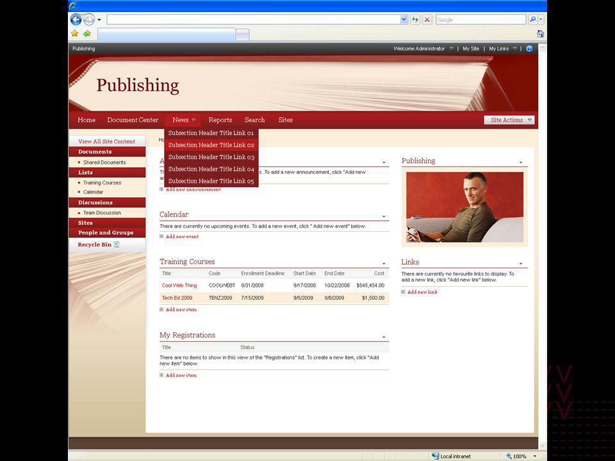Open the Document Center navigation tab
This screenshot has height=461, width=615.
click(x=133, y=120)
